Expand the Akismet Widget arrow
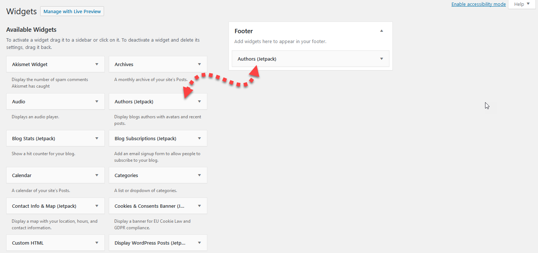The height and width of the screenshot is (253, 538). coord(97,64)
